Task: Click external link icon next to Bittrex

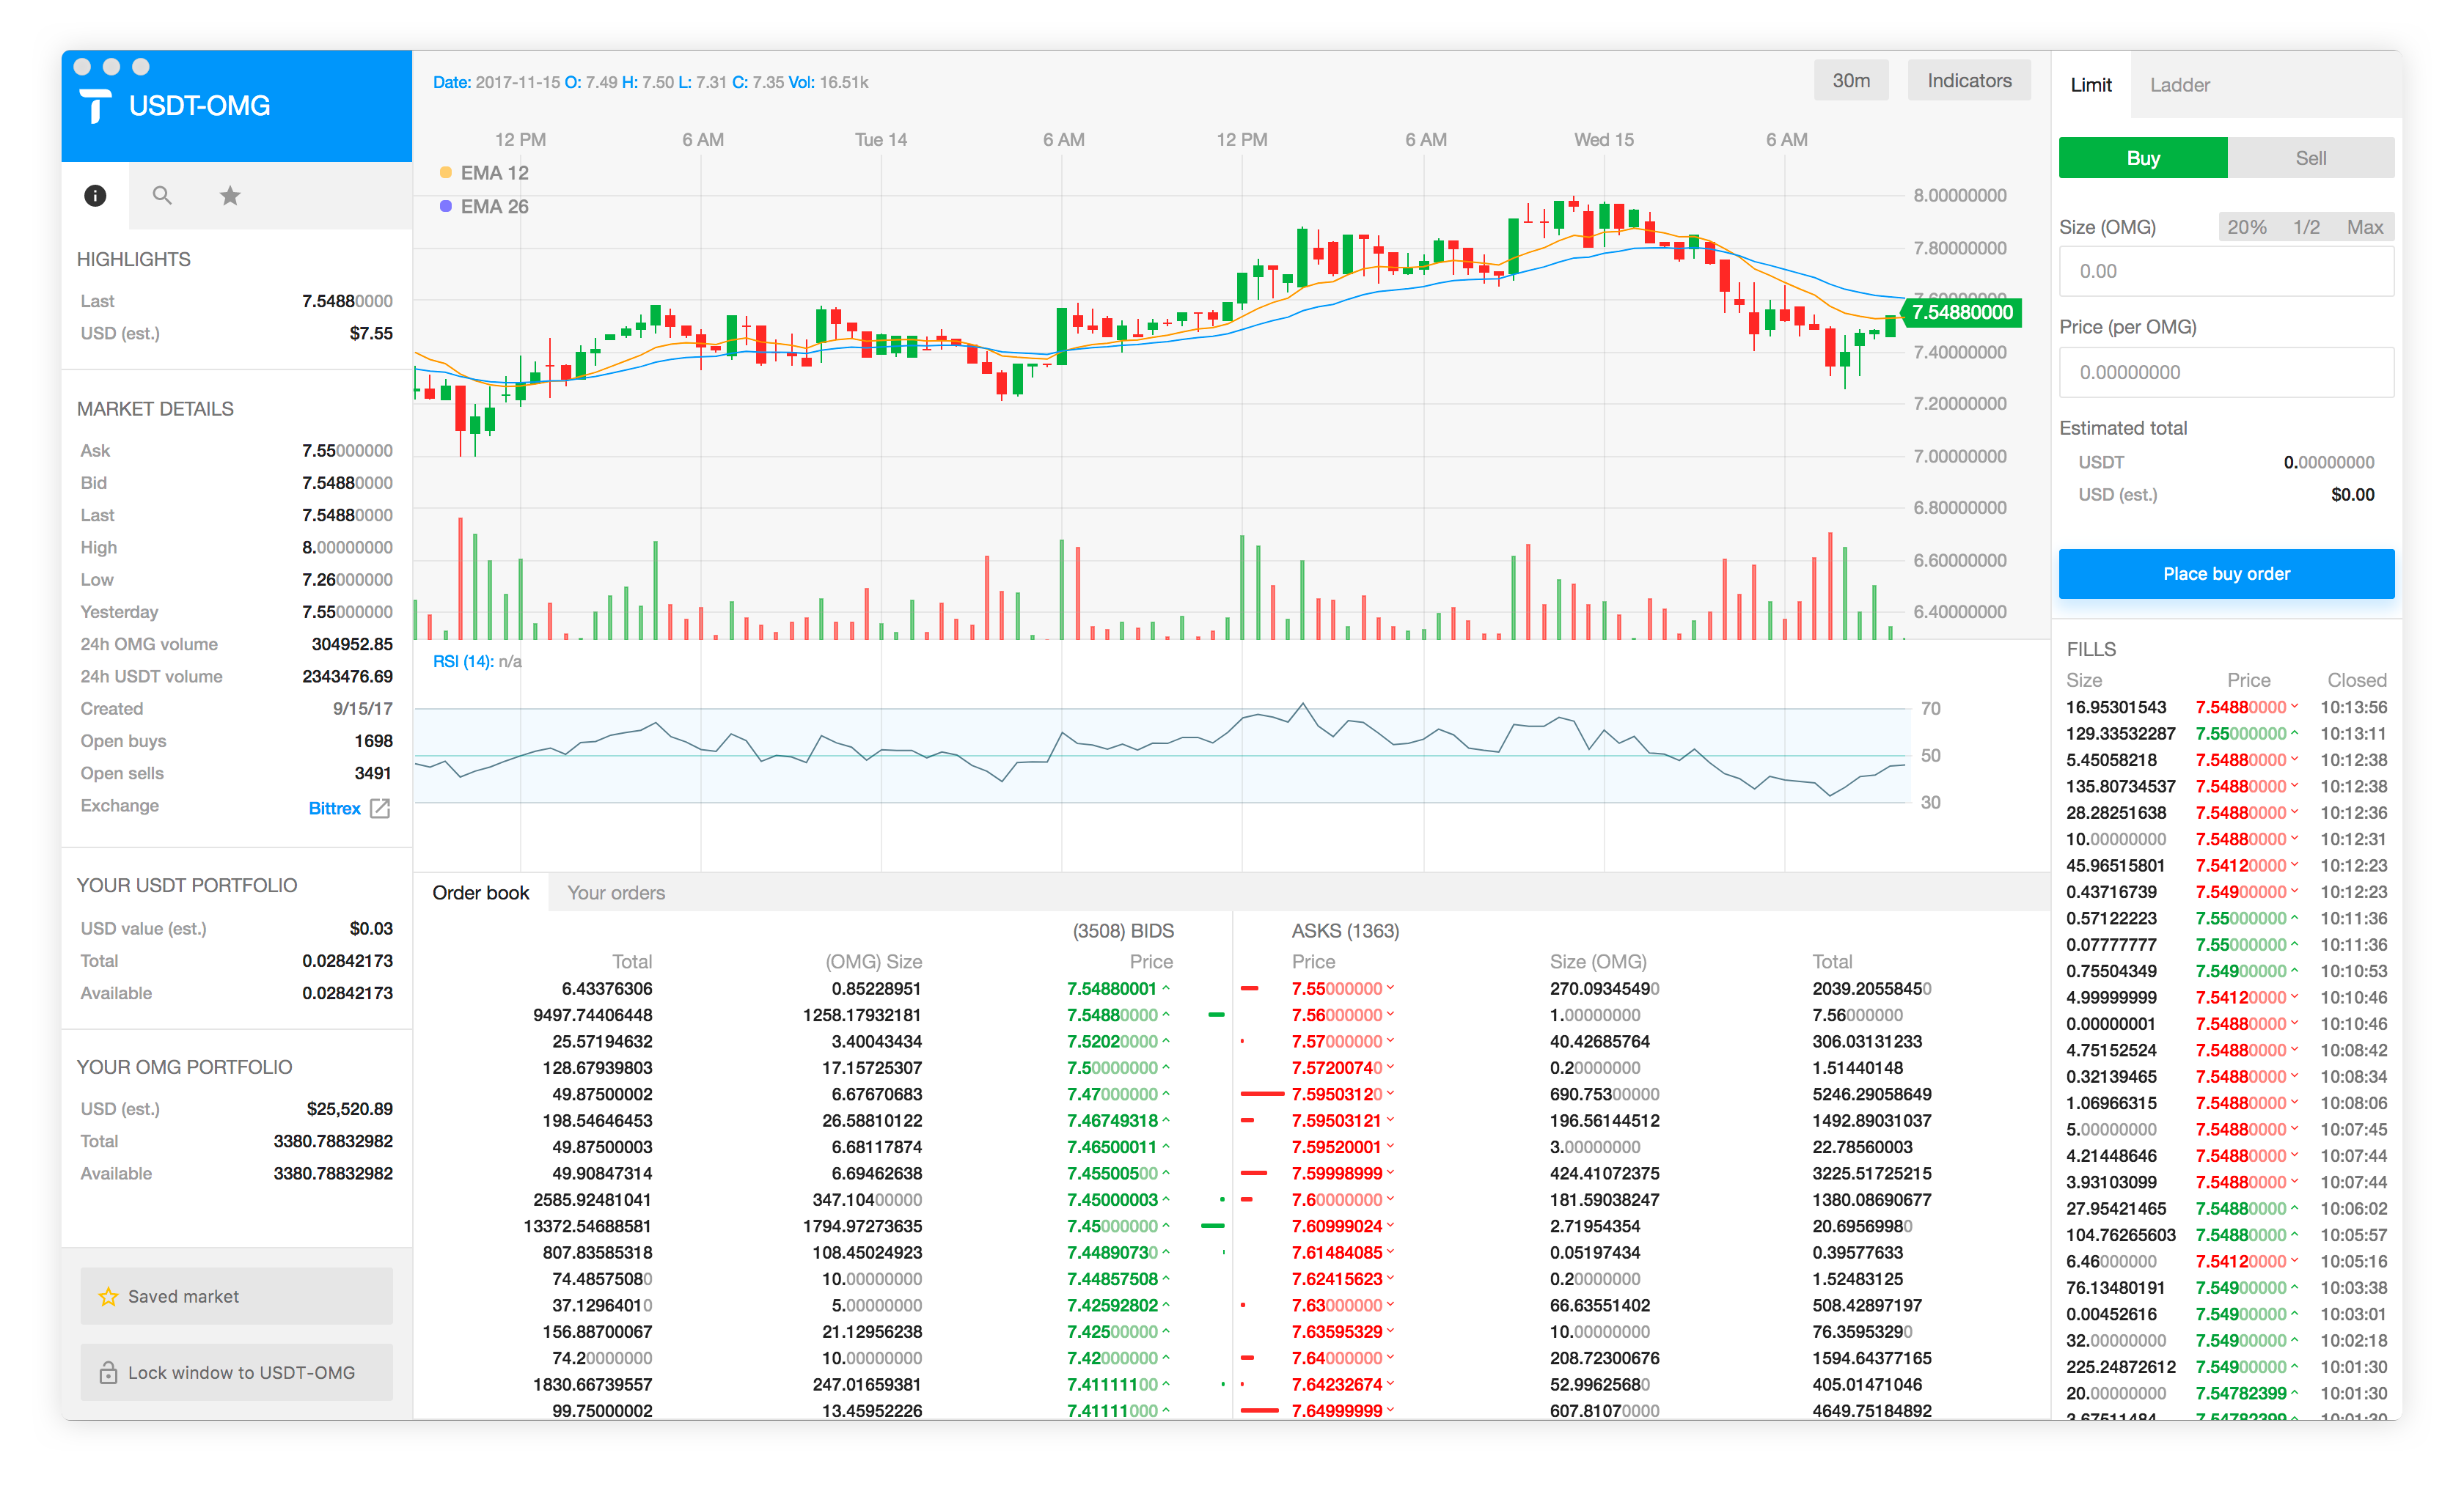Action: click(x=380, y=807)
